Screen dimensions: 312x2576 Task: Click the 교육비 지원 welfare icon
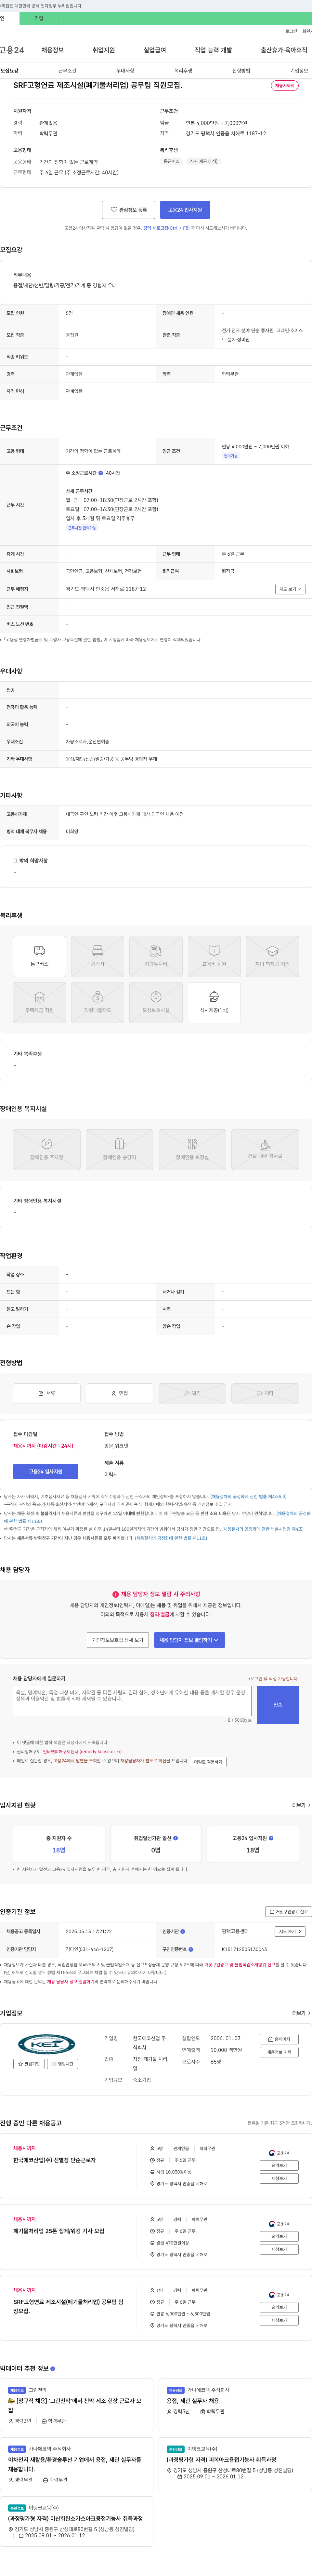pos(214,956)
